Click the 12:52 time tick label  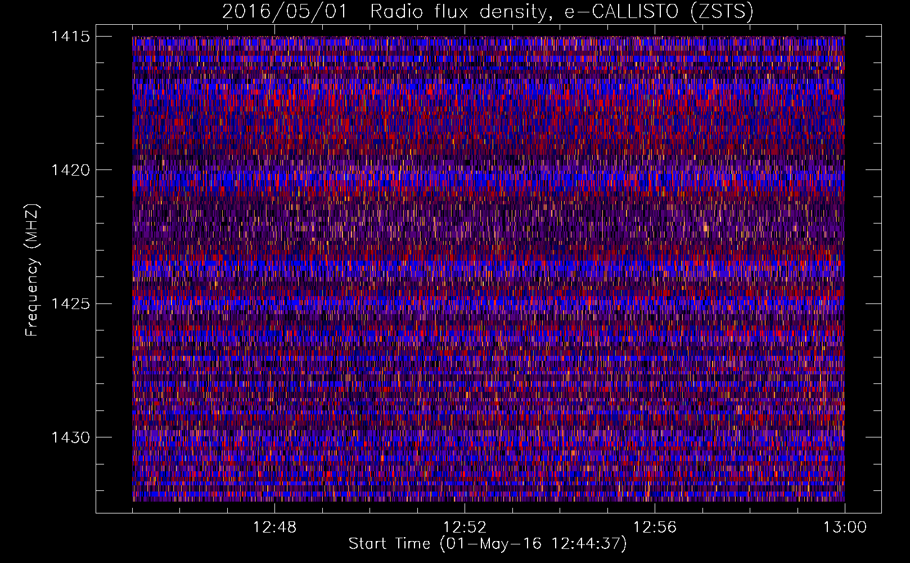(465, 528)
